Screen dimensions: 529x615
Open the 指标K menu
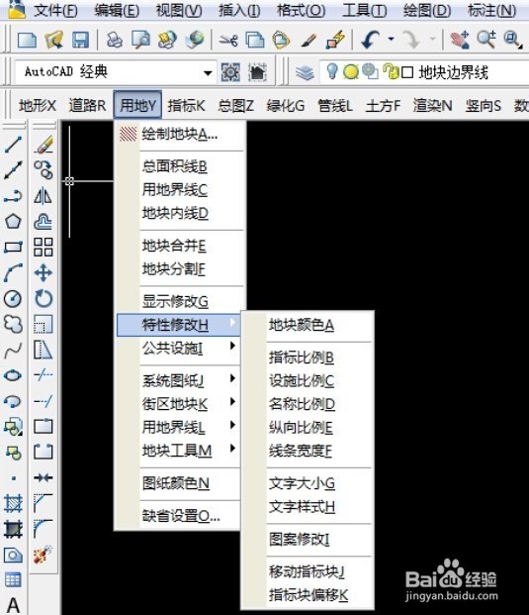(186, 105)
